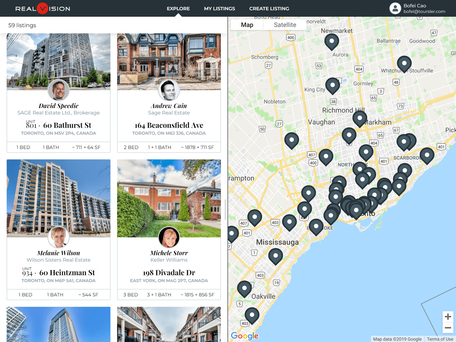456x342 pixels.
Task: Open Google Maps Terms of Use
Action: [x=440, y=339]
